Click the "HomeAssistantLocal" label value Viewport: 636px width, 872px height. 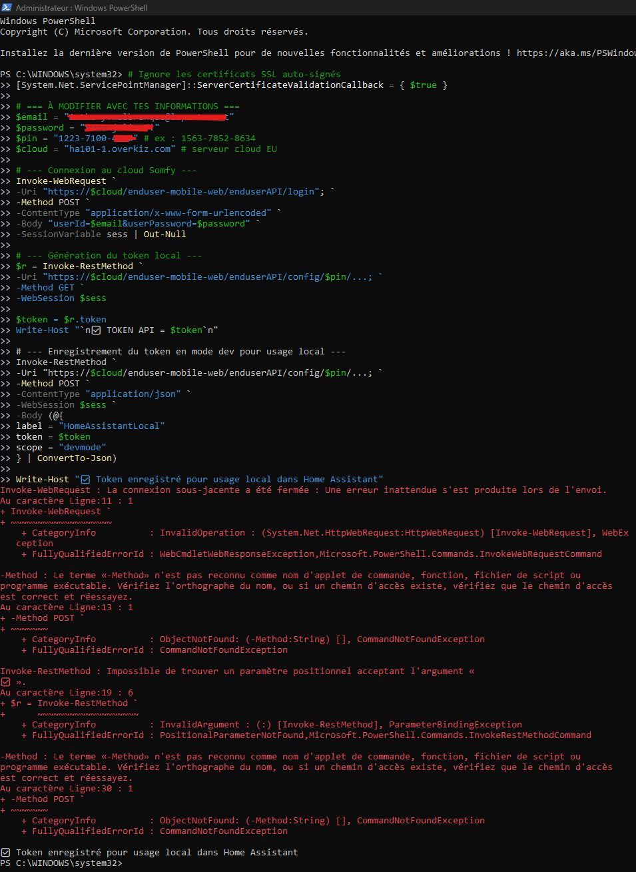(x=111, y=426)
